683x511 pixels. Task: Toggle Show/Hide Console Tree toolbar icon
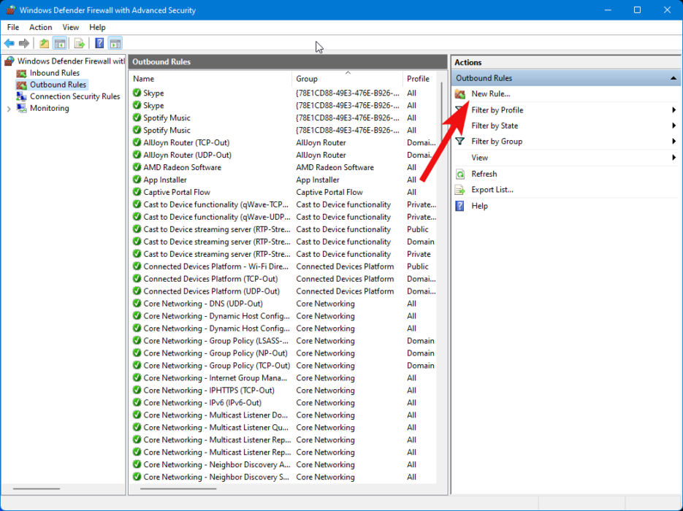click(x=60, y=44)
